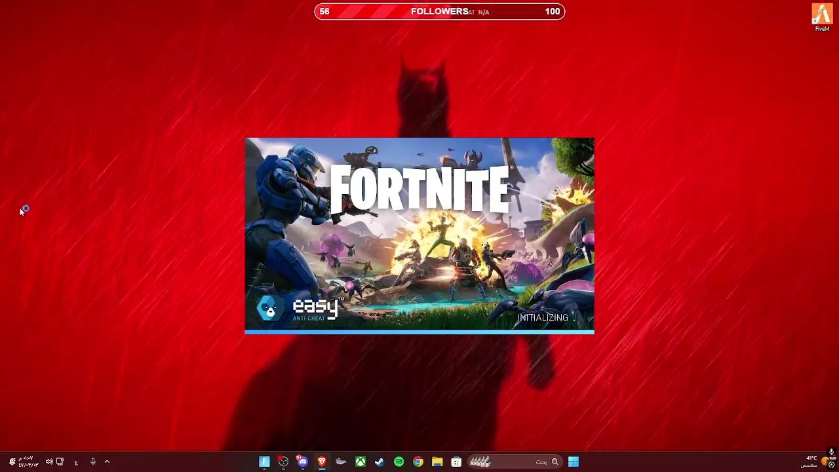Open the Windows Start menu

[x=574, y=462]
